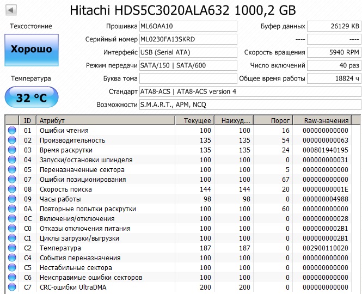The width and height of the screenshot is (362, 294).
Task: Click raw value 000000000031
Action: [326, 160]
